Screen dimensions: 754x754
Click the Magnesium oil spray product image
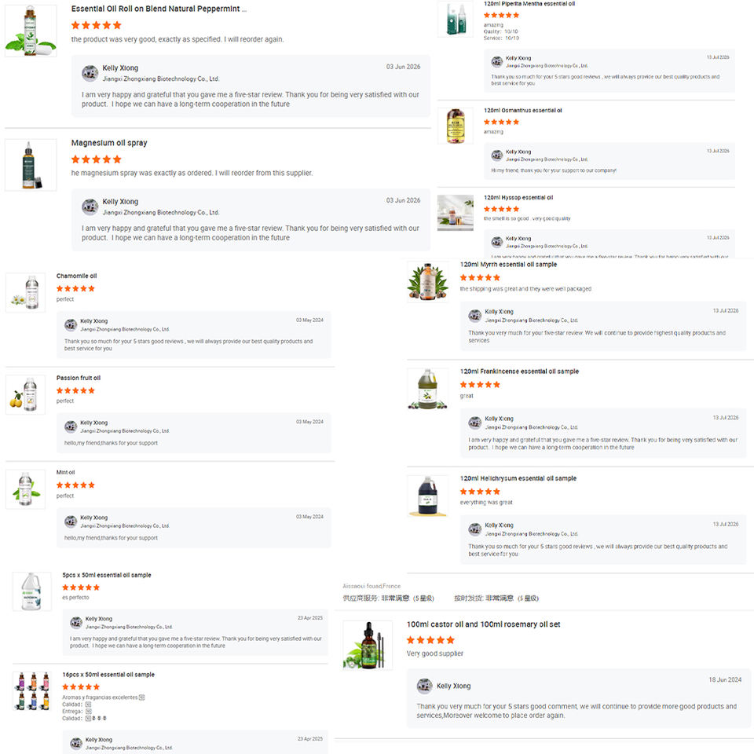[31, 165]
